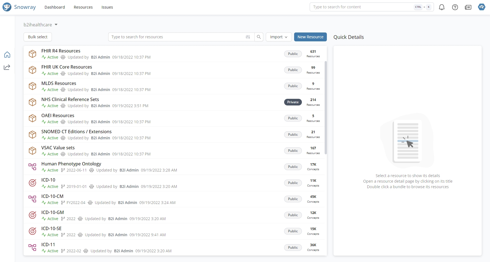The height and width of the screenshot is (262, 490).
Task: Go to the Issues tab
Action: coord(107,7)
